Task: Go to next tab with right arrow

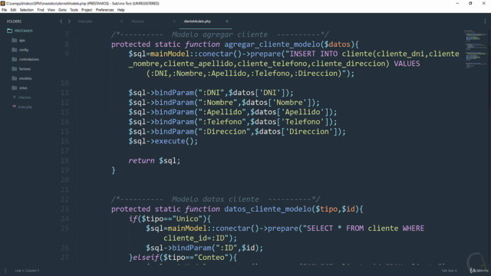Action: coord(69,21)
